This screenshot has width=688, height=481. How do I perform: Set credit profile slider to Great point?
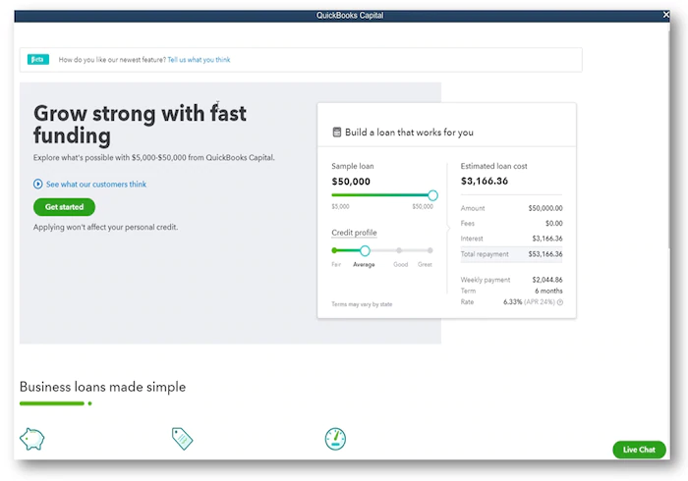click(x=430, y=250)
